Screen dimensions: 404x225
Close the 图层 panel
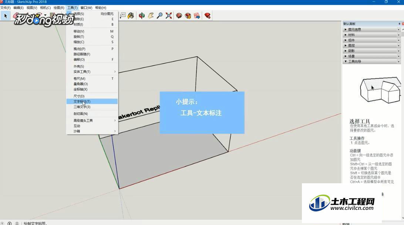(x=398, y=45)
